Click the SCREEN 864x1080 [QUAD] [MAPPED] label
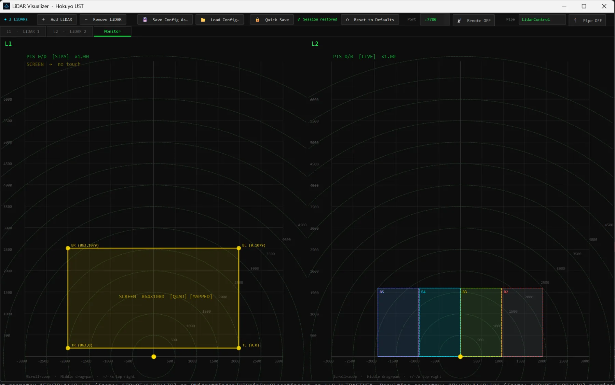The height and width of the screenshot is (385, 615). tap(165, 297)
